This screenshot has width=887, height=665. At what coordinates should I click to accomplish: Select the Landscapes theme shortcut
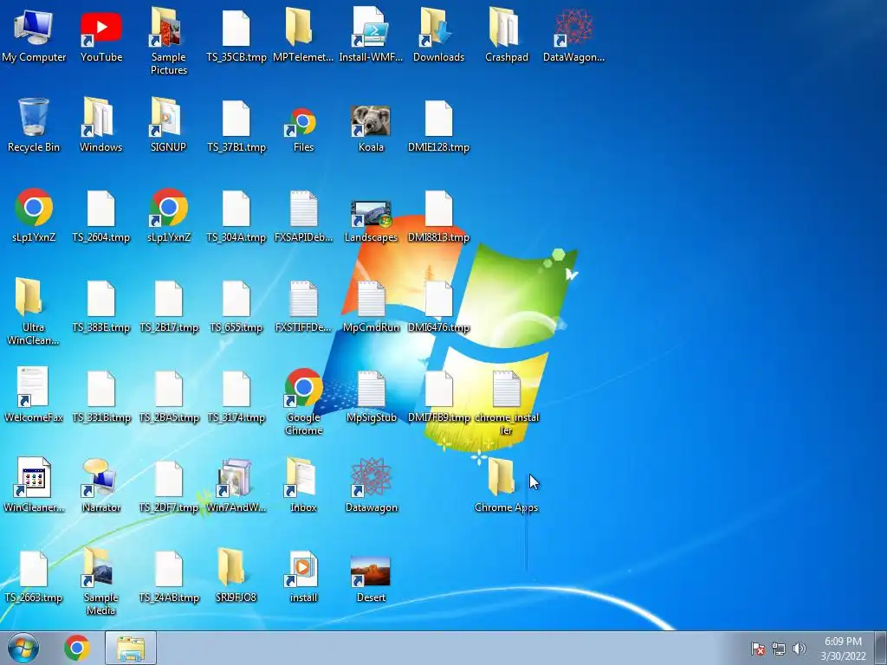371,214
